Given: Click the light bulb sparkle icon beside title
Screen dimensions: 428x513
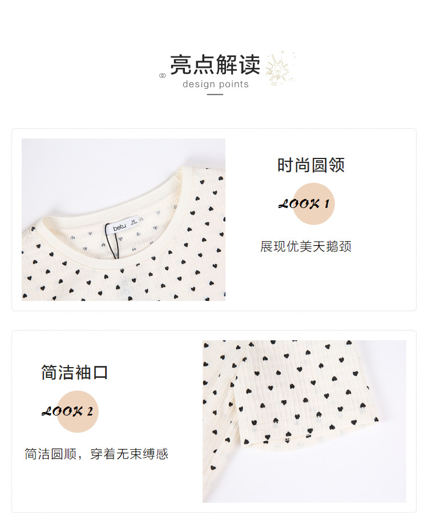Looking at the screenshot, I should coord(279,68).
